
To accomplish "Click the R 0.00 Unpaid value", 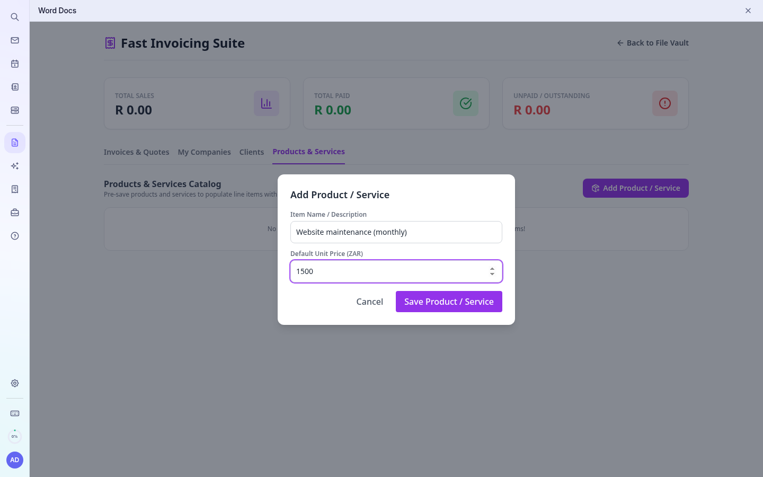I will coord(532,110).
